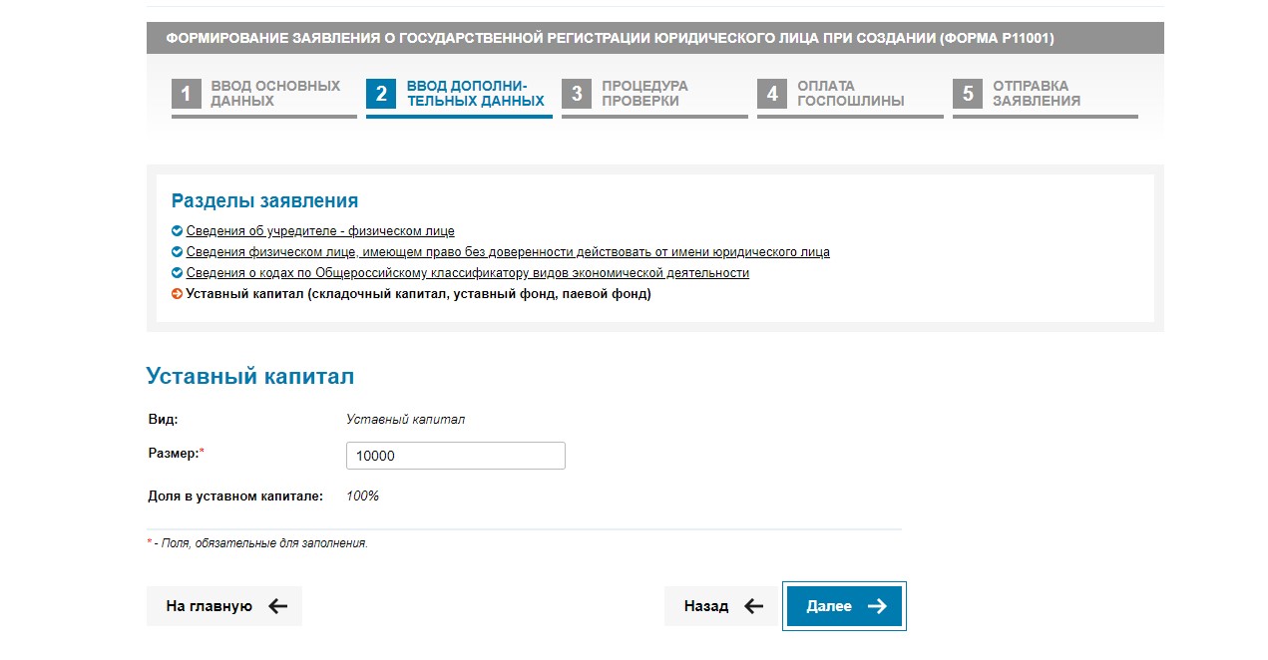Click checkmark icon beside founder information link
Screen dimensions: 1268x660
tap(177, 231)
